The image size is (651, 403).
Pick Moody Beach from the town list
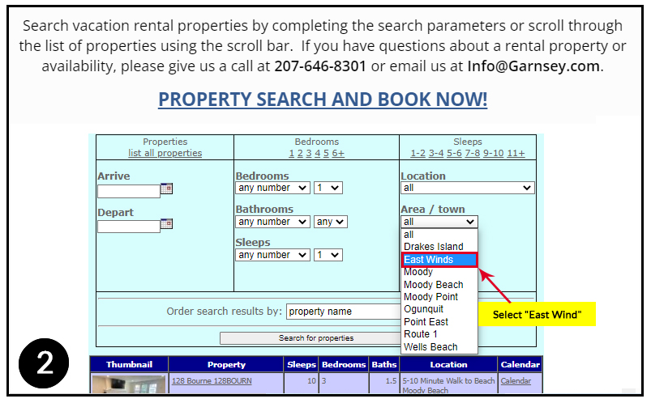tap(434, 285)
